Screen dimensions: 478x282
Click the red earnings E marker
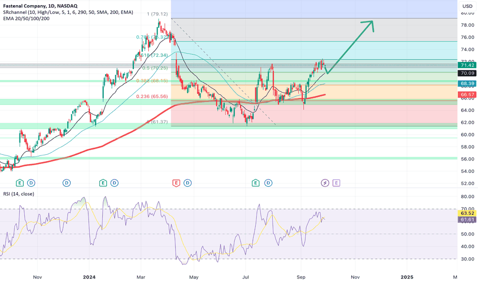click(x=176, y=183)
